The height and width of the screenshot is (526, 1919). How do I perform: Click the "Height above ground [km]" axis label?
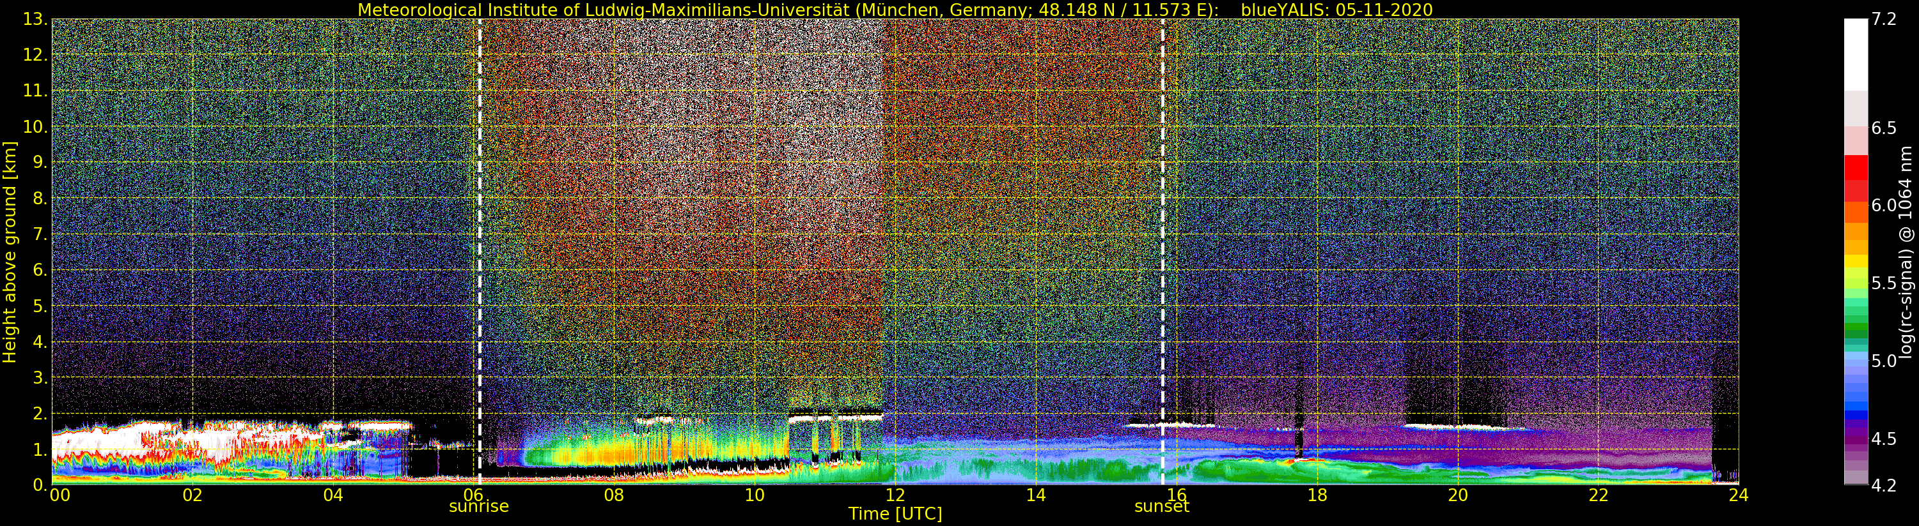pos(10,252)
